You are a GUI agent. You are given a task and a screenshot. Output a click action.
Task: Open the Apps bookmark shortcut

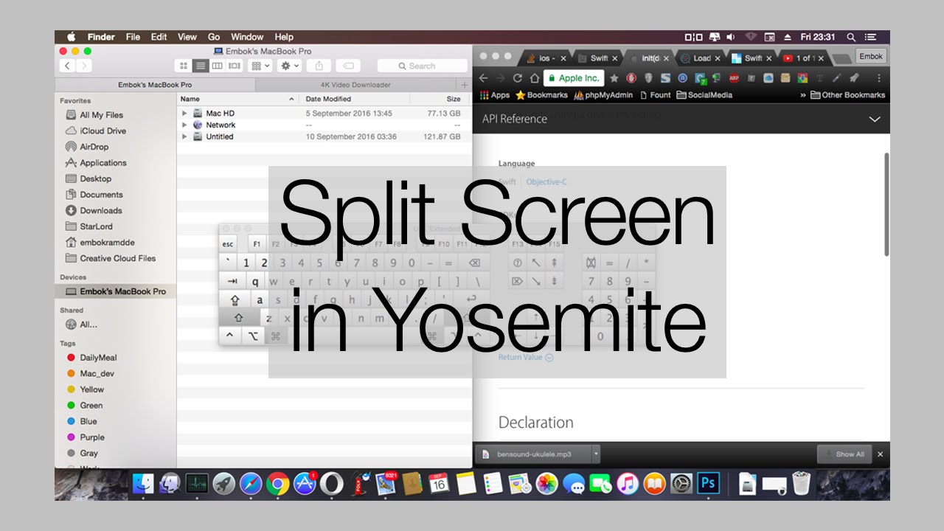coord(495,95)
